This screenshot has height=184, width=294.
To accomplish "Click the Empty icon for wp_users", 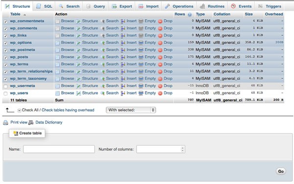I will coord(141,93).
